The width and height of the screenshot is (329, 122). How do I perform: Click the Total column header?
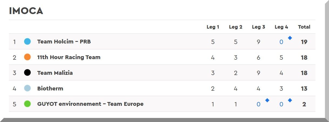pyautogui.click(x=304, y=27)
